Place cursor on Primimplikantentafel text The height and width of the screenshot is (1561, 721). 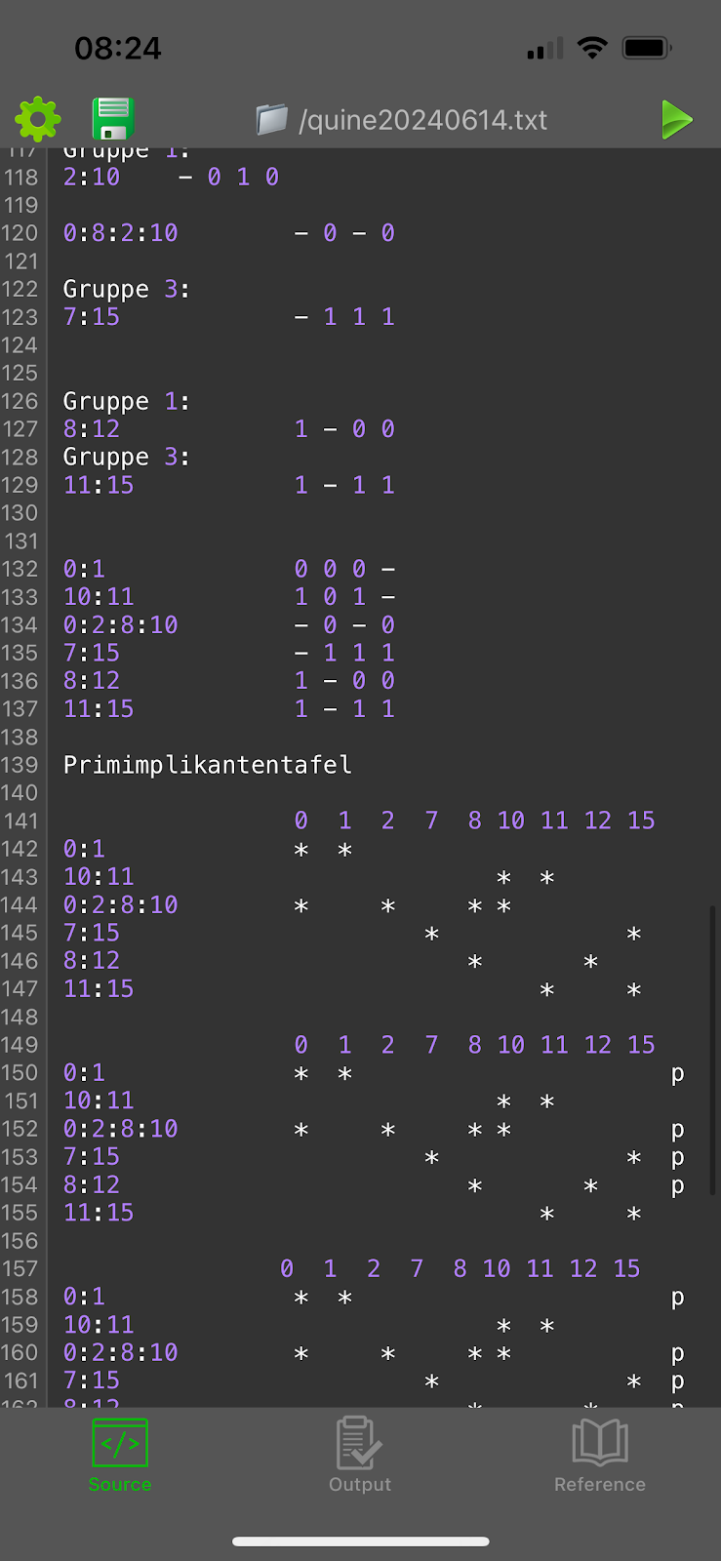(207, 765)
